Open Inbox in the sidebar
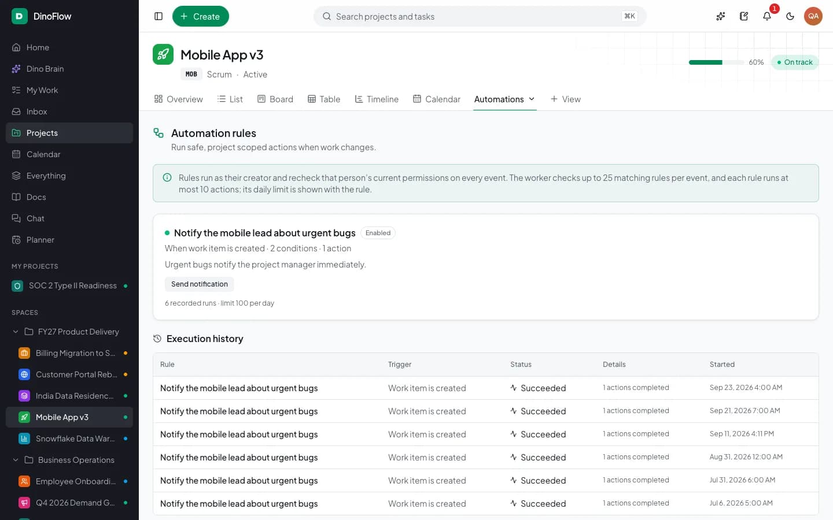This screenshot has width=833, height=520. coord(69,112)
